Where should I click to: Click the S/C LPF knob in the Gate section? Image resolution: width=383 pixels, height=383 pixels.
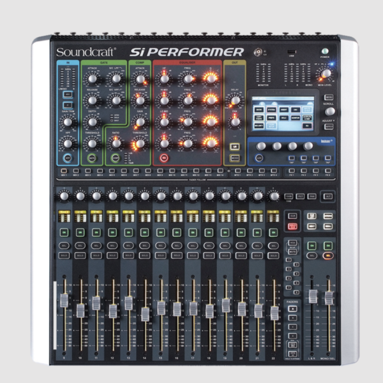(116, 79)
